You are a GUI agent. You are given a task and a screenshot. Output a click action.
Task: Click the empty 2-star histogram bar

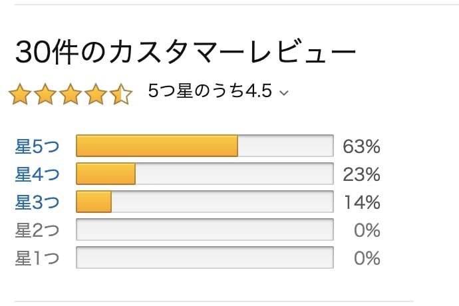tap(205, 230)
